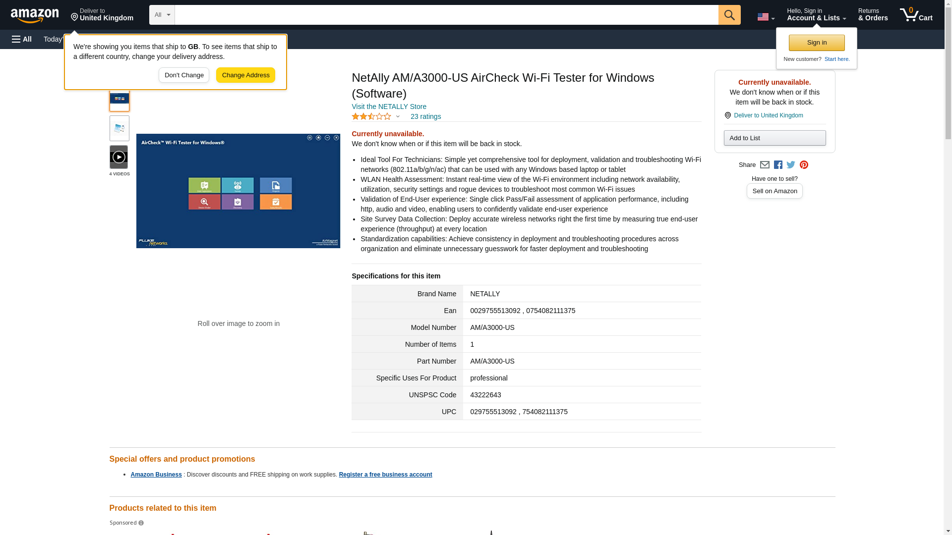Open the All hamburger menu
This screenshot has height=535, width=952.
click(22, 39)
